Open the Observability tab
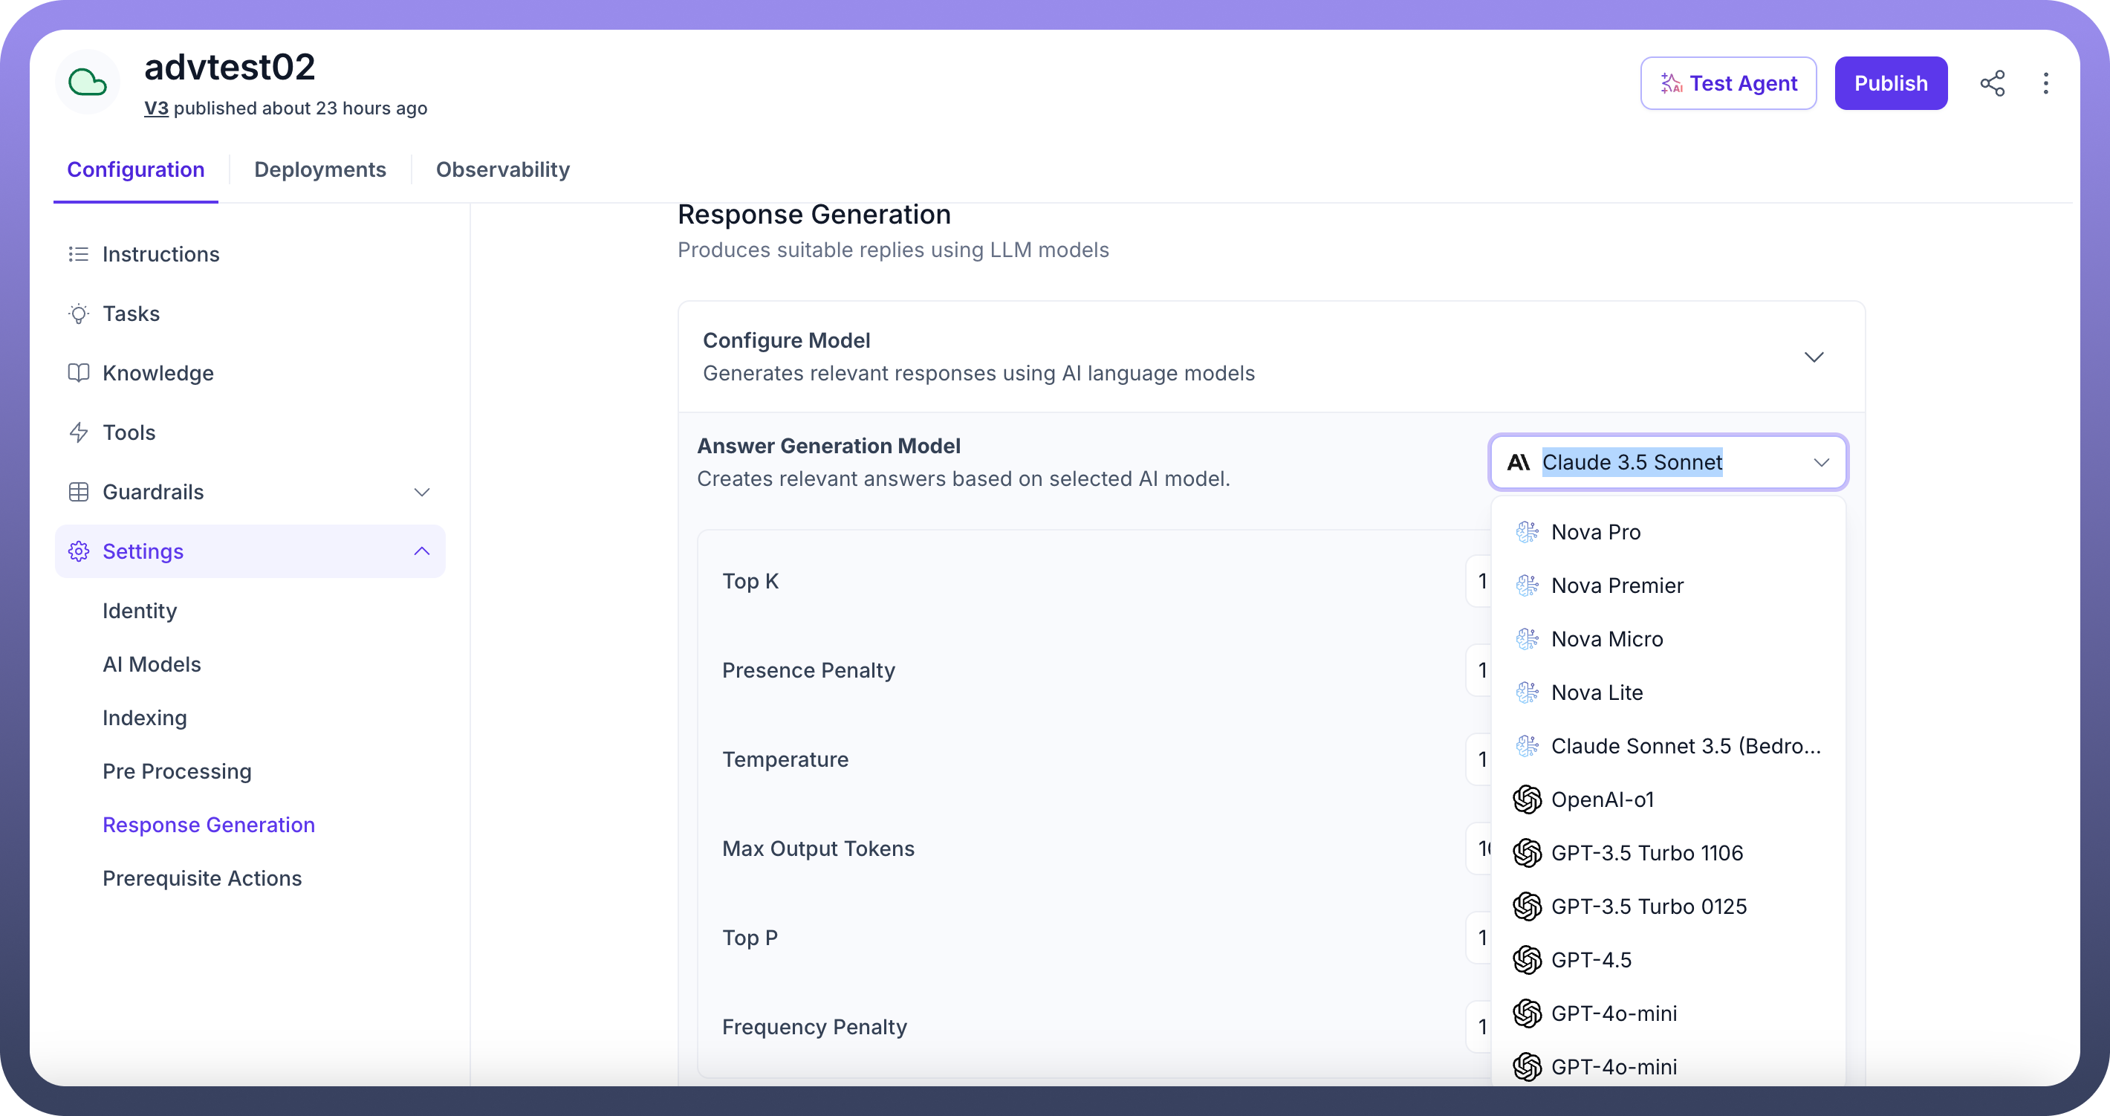Screen dimensions: 2110x1116 tap(503, 169)
